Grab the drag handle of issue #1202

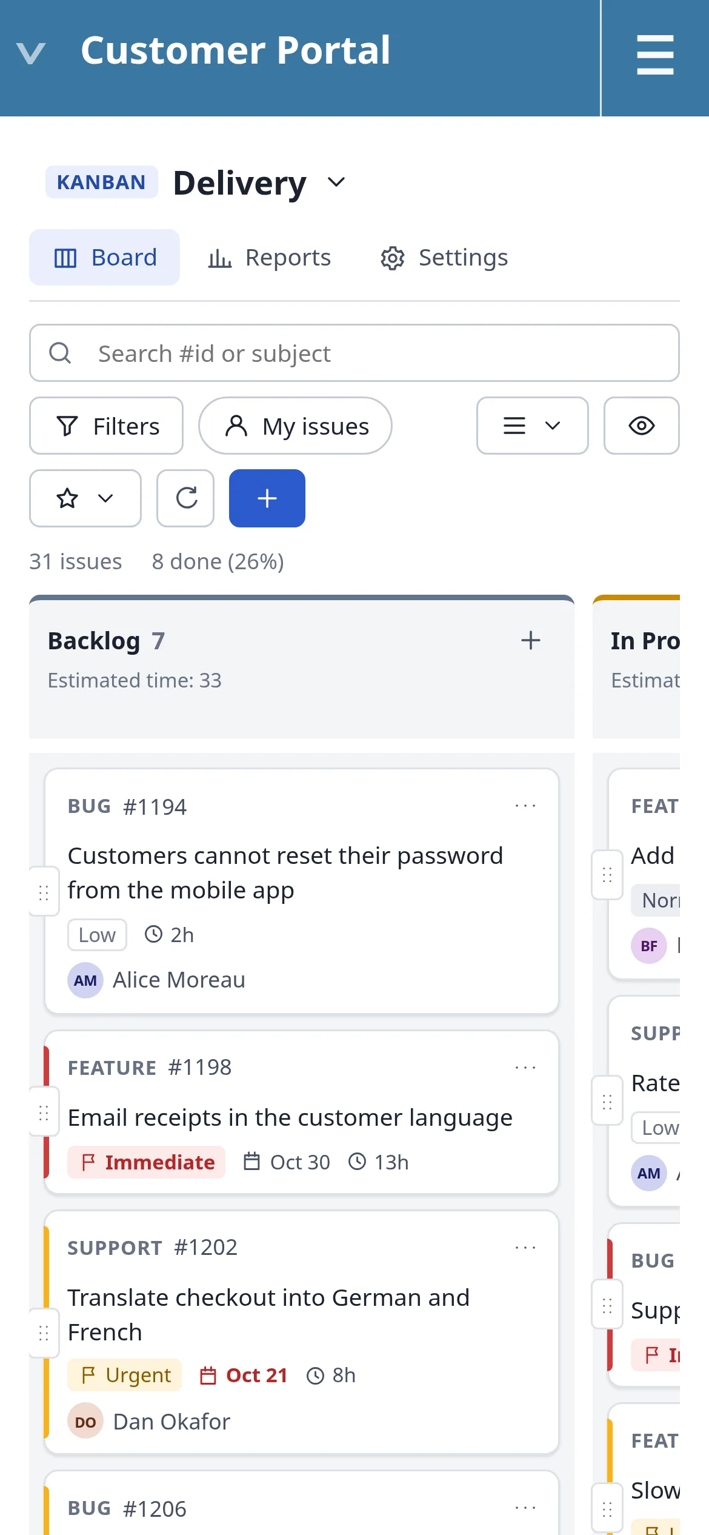(44, 1333)
